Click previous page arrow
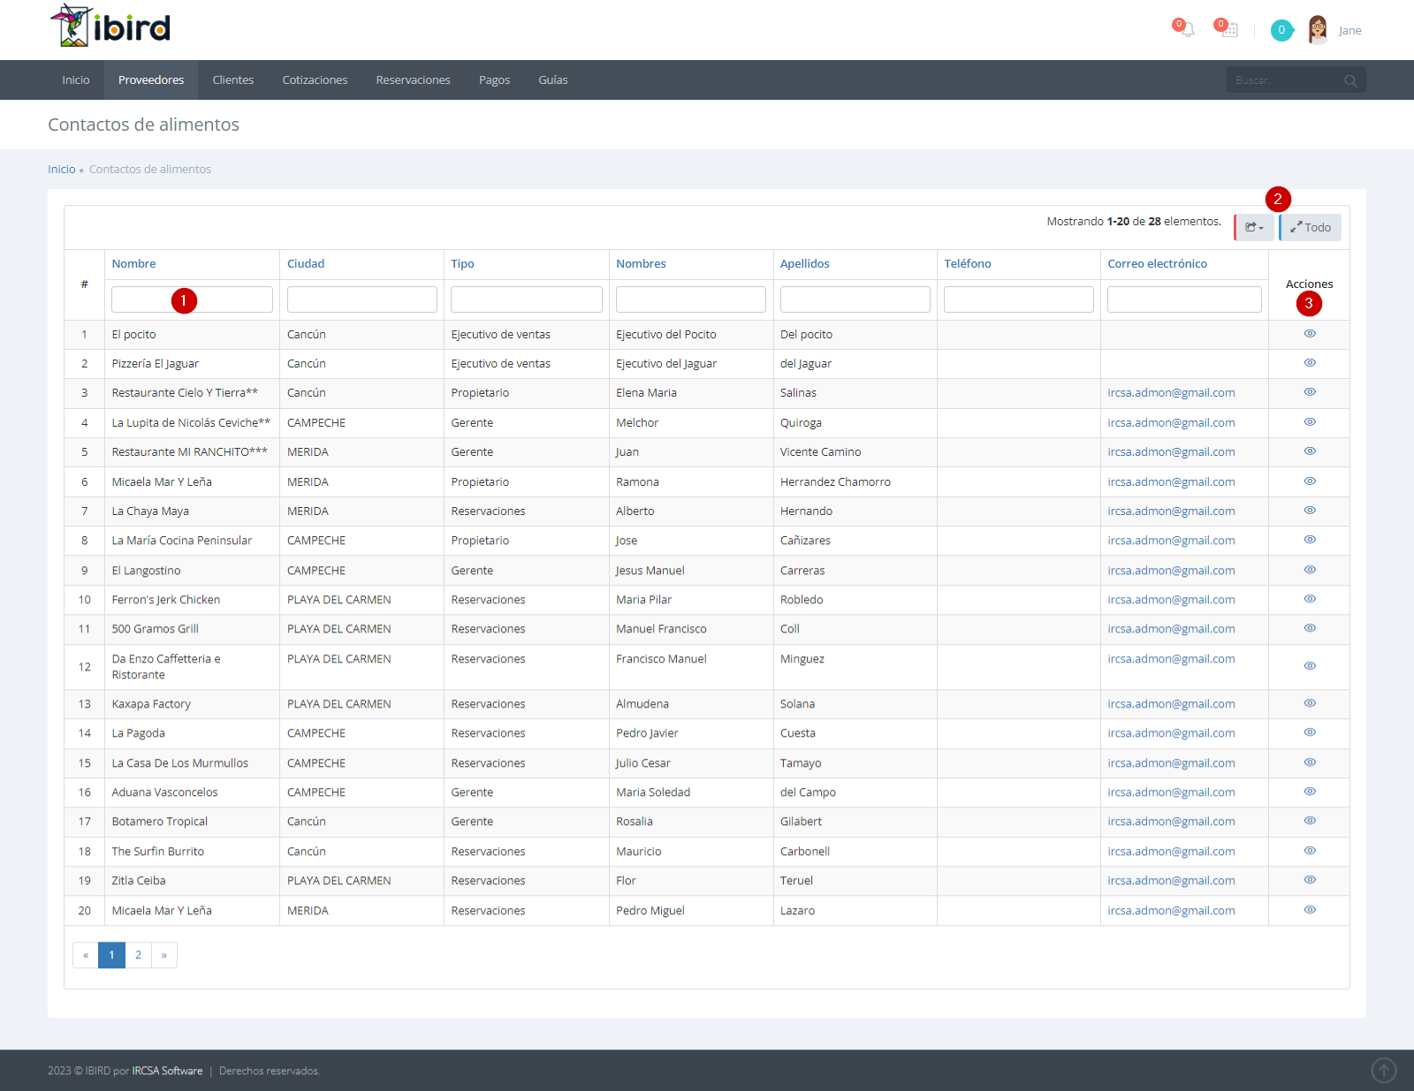The image size is (1414, 1091). coord(86,955)
